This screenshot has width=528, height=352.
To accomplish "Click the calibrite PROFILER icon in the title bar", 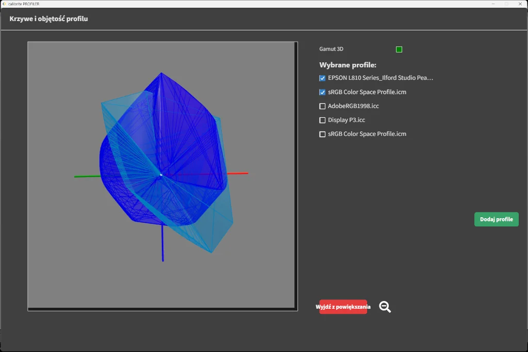I will click(5, 4).
